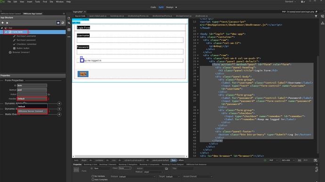Open the Edit menu
The height and width of the screenshot is (182, 325).
click(x=15, y=2)
